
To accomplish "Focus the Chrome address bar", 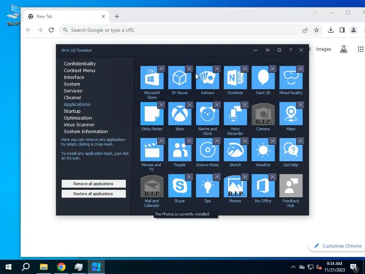I will click(181, 30).
